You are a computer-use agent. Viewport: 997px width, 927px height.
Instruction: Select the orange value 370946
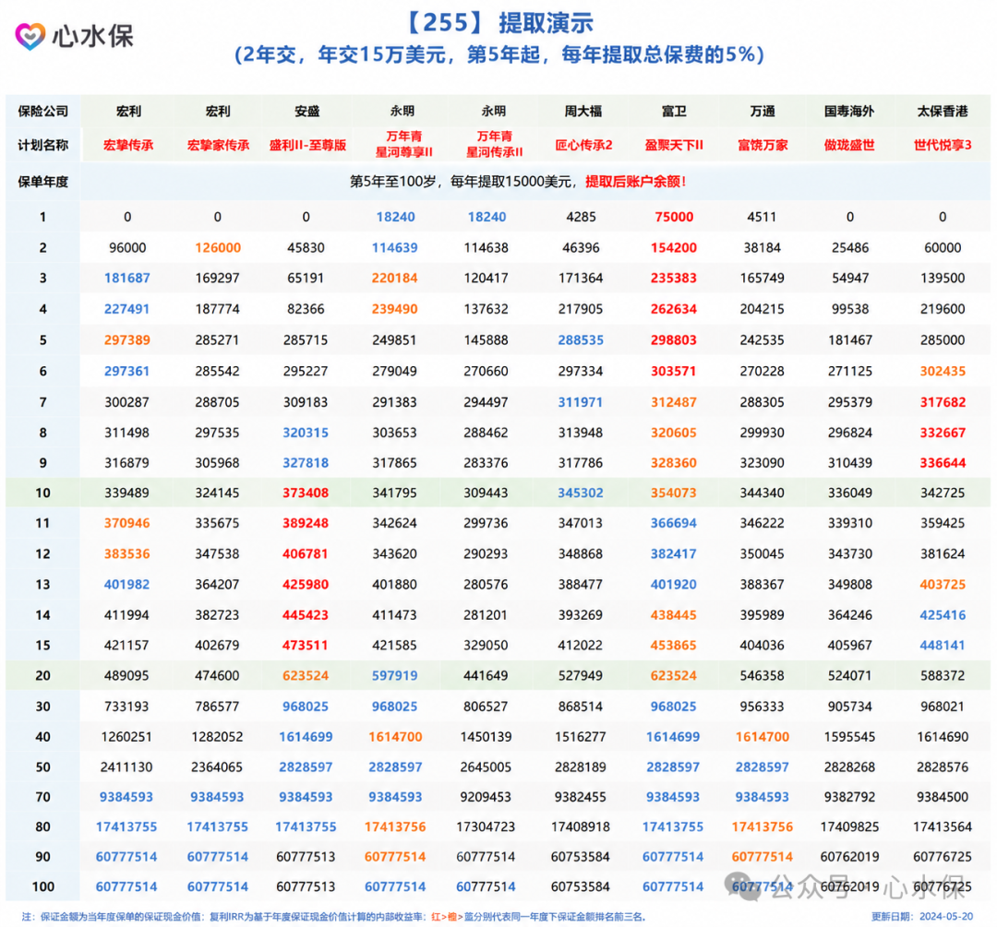point(127,523)
